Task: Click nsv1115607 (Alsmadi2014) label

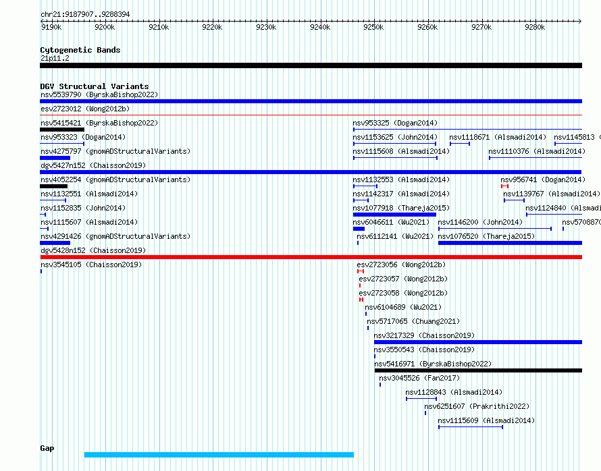Action: coord(89,222)
